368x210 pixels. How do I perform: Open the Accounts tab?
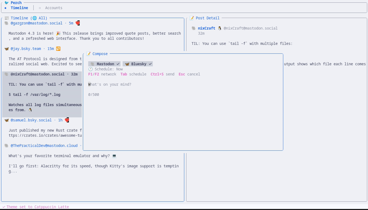coord(54,8)
